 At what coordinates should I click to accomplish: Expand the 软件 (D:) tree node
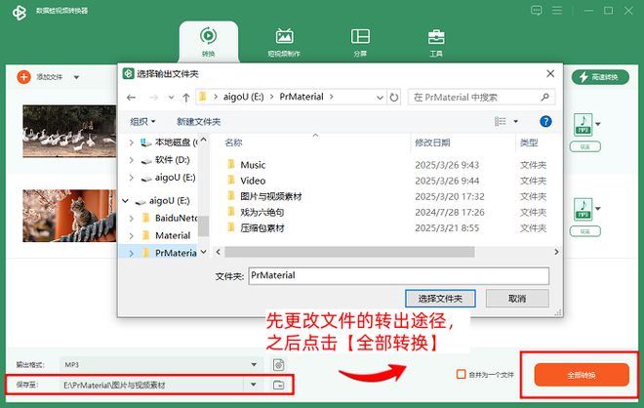(x=132, y=160)
